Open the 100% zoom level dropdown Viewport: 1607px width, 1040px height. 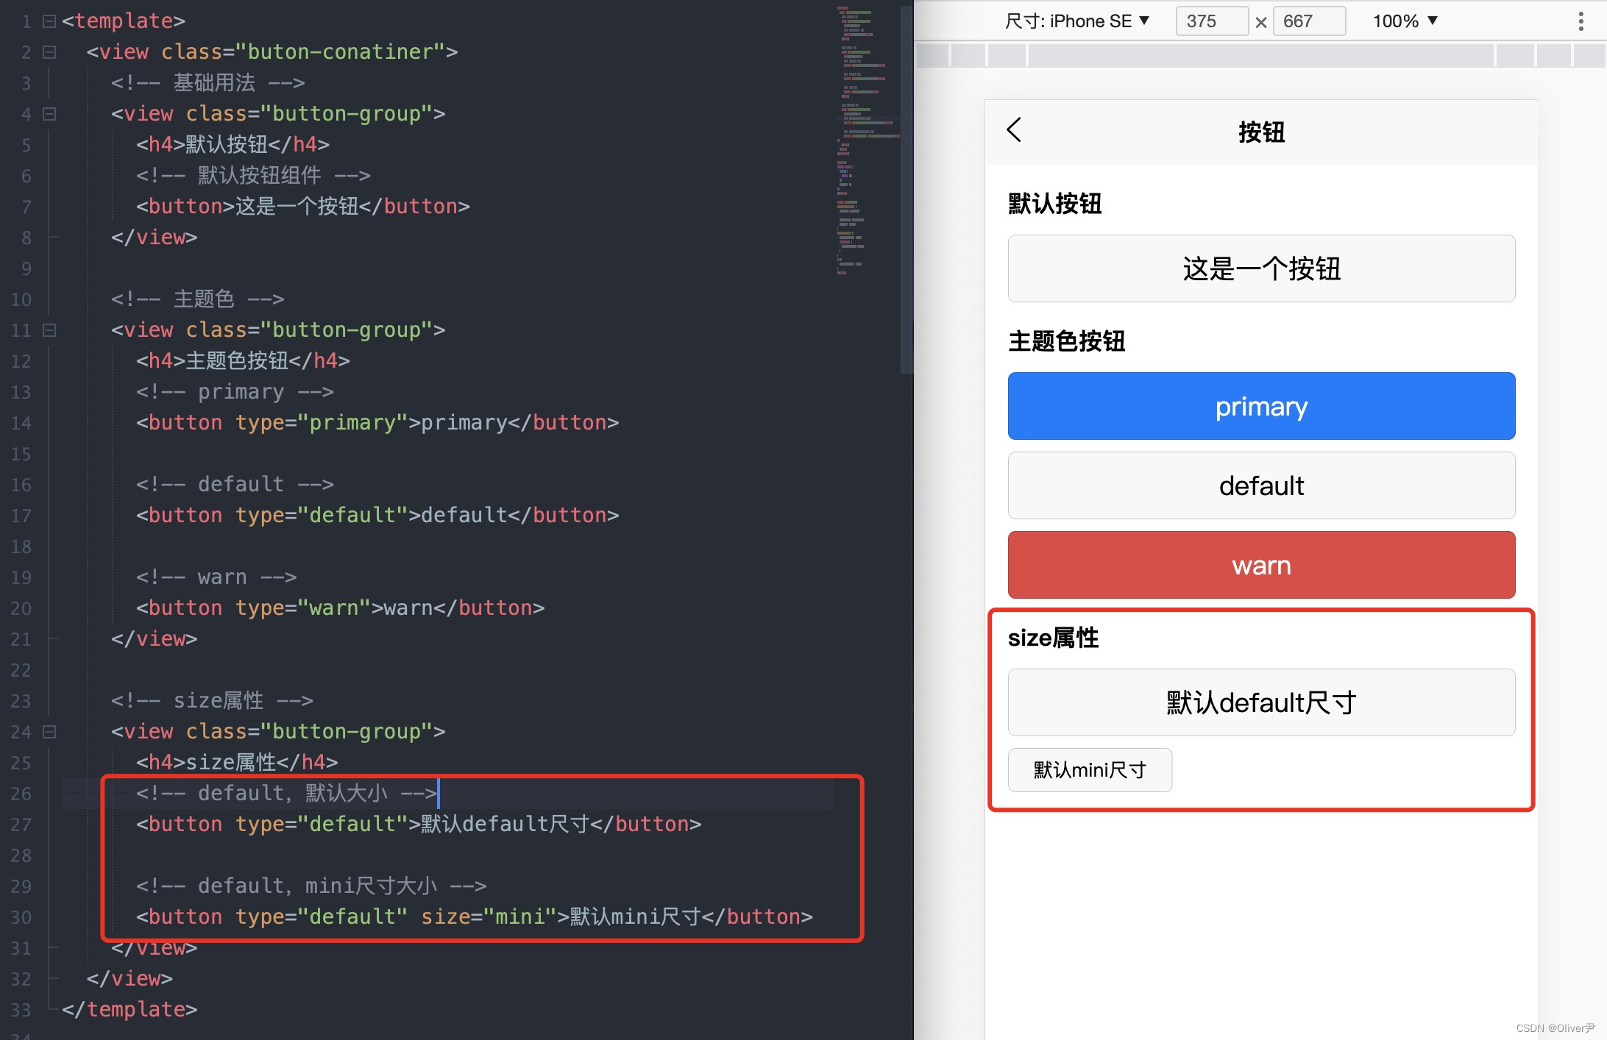click(1405, 21)
